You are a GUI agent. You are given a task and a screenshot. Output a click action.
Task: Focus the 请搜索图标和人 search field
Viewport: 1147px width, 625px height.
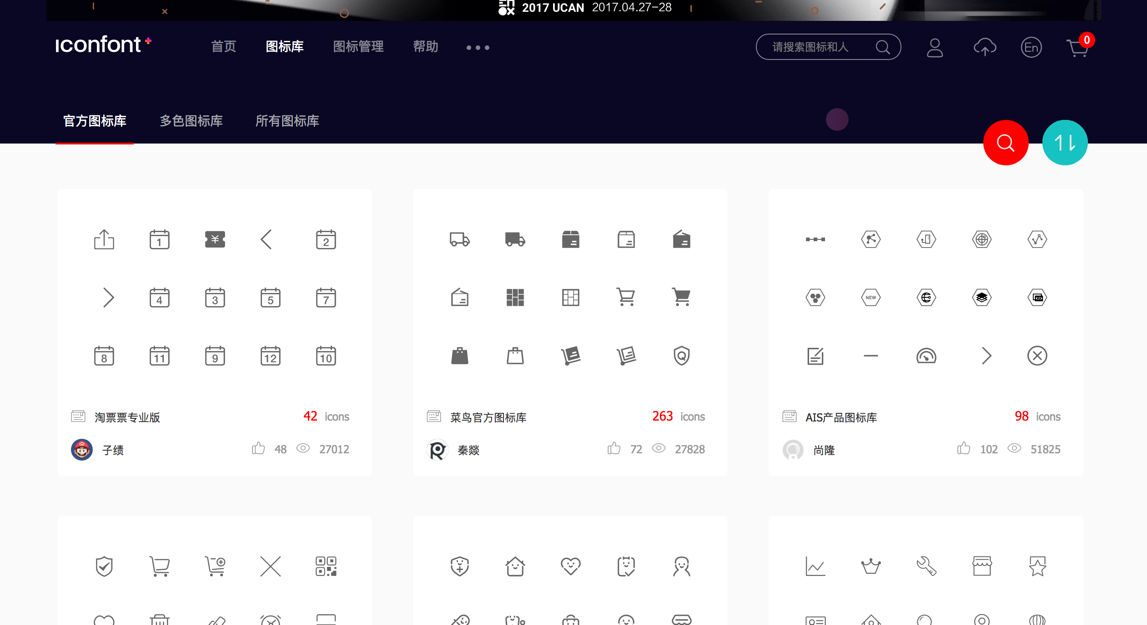[x=828, y=47]
